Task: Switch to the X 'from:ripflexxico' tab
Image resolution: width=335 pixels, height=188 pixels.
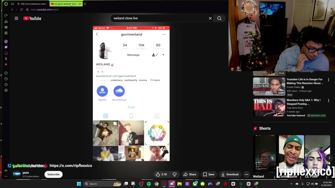Action: click(x=32, y=4)
